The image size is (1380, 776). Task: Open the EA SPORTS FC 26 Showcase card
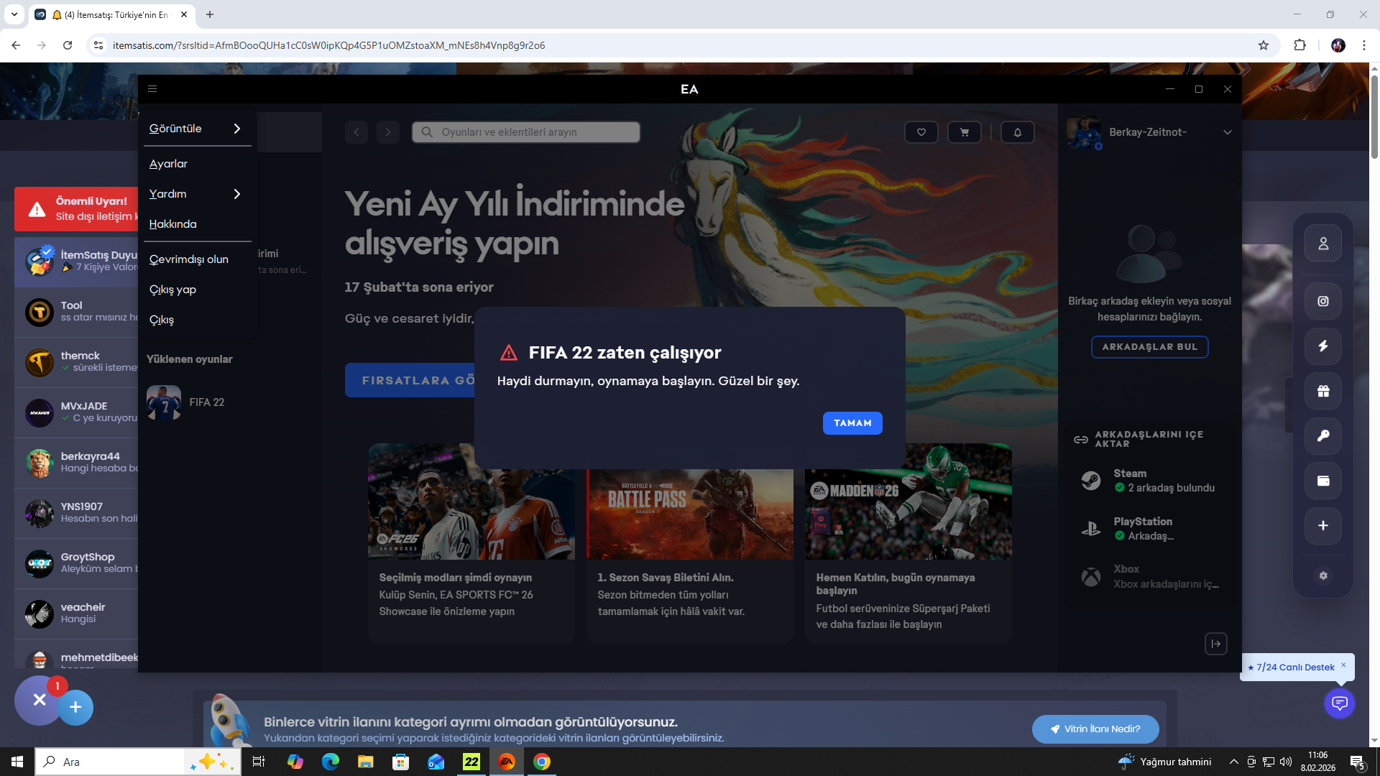(x=471, y=542)
